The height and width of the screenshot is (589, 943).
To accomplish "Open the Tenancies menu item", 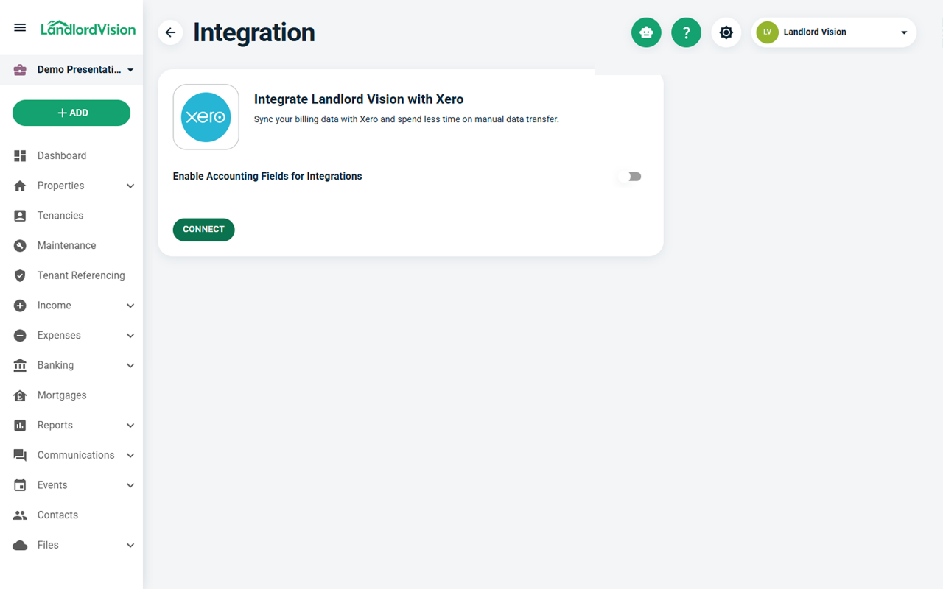I will pyautogui.click(x=71, y=216).
